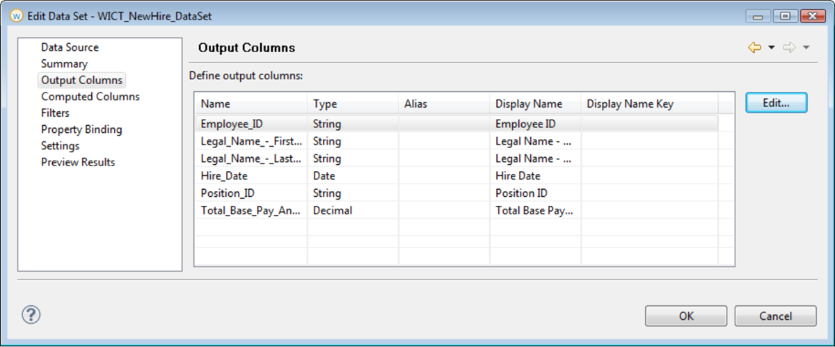
Task: Click the Display Name Key column header
Action: [x=649, y=104]
